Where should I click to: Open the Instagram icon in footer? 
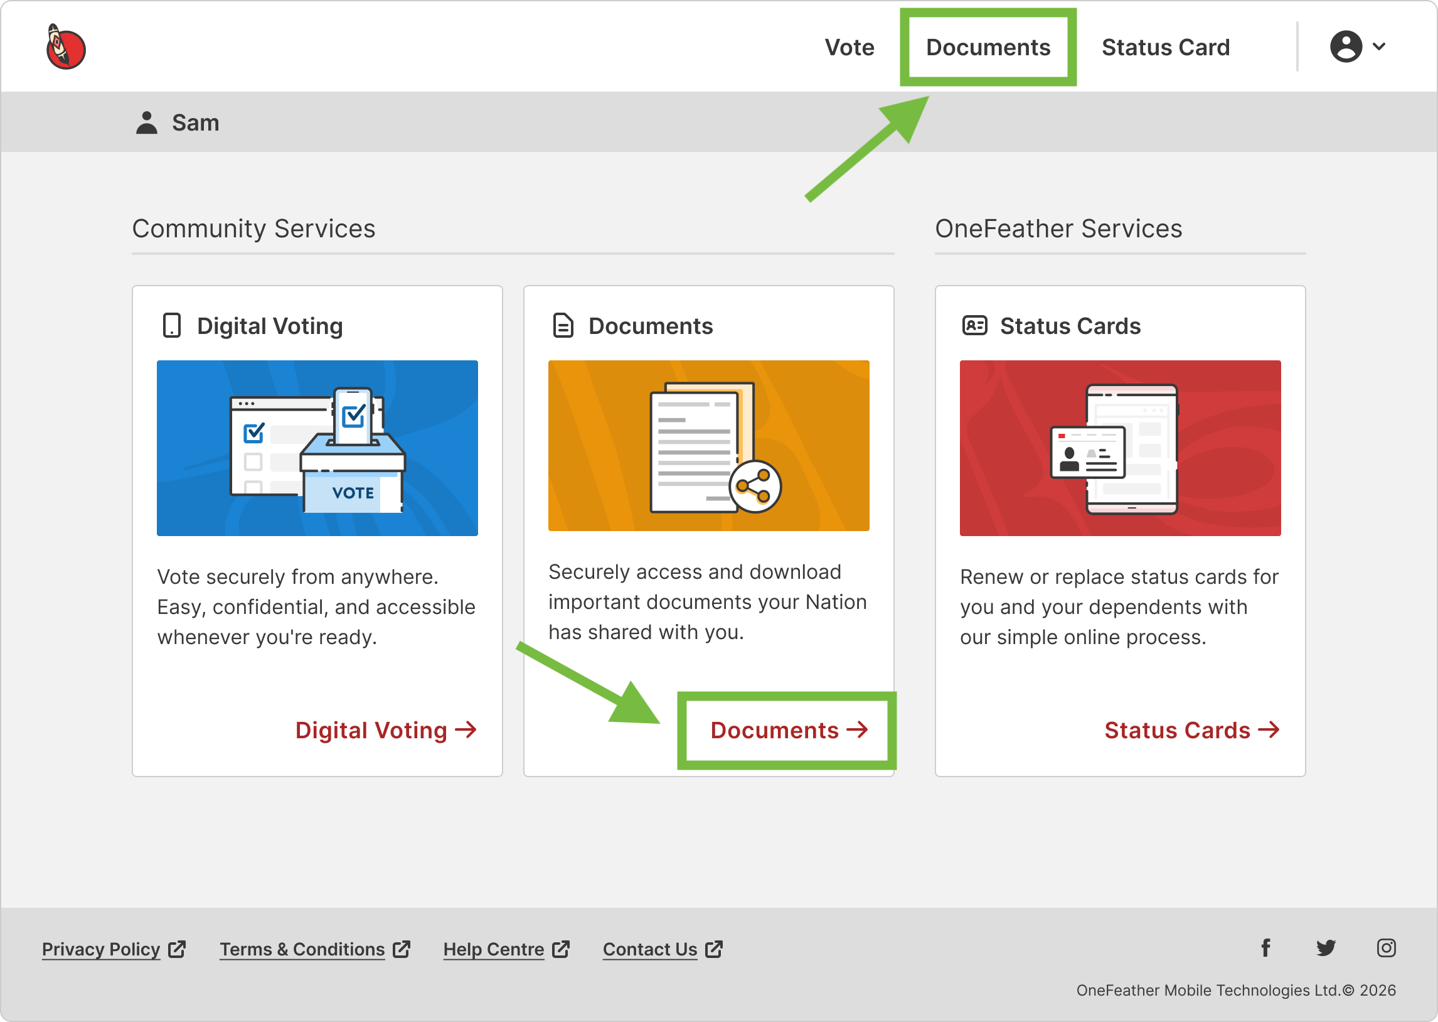click(x=1386, y=948)
